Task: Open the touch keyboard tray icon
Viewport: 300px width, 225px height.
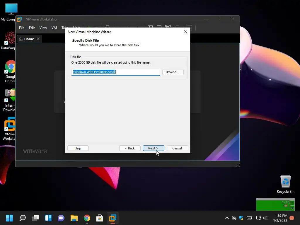Action: pyautogui.click(x=249, y=218)
